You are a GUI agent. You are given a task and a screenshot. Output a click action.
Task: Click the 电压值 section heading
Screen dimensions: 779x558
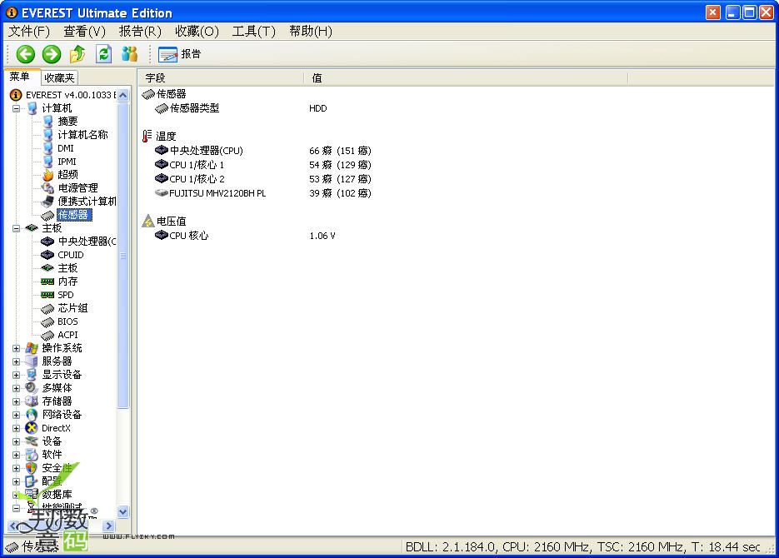[x=171, y=222]
